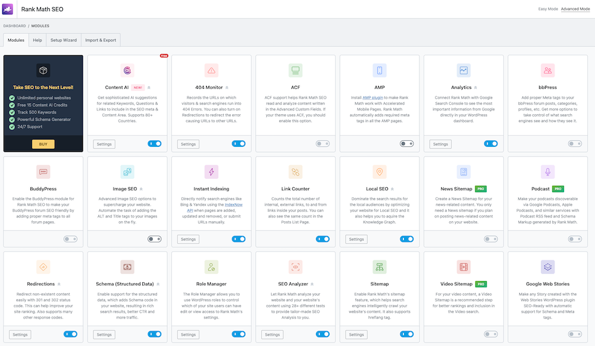Click the ACF module icon

tap(295, 70)
